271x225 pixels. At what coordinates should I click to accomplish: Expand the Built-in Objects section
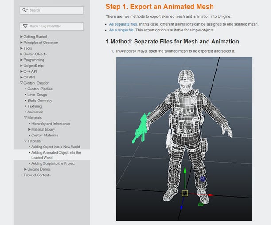tap(21, 54)
